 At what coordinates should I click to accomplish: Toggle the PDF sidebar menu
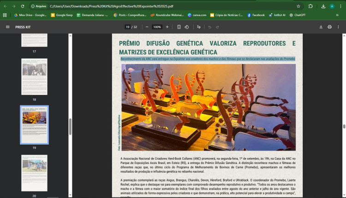click(7, 27)
